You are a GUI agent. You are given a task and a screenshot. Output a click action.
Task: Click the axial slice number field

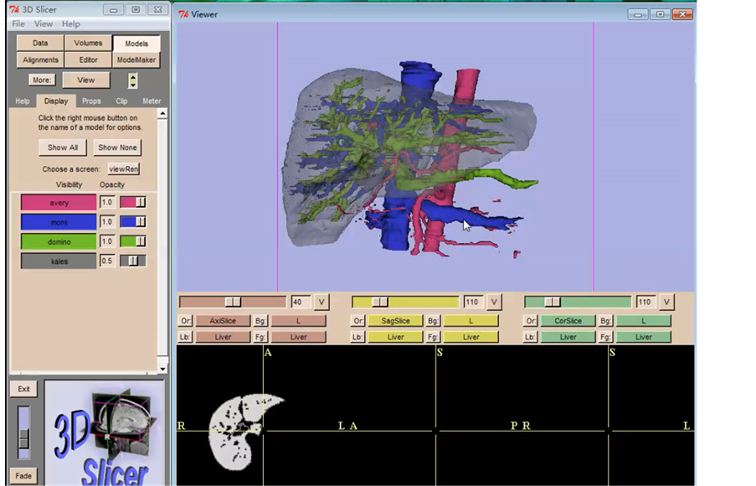(300, 302)
